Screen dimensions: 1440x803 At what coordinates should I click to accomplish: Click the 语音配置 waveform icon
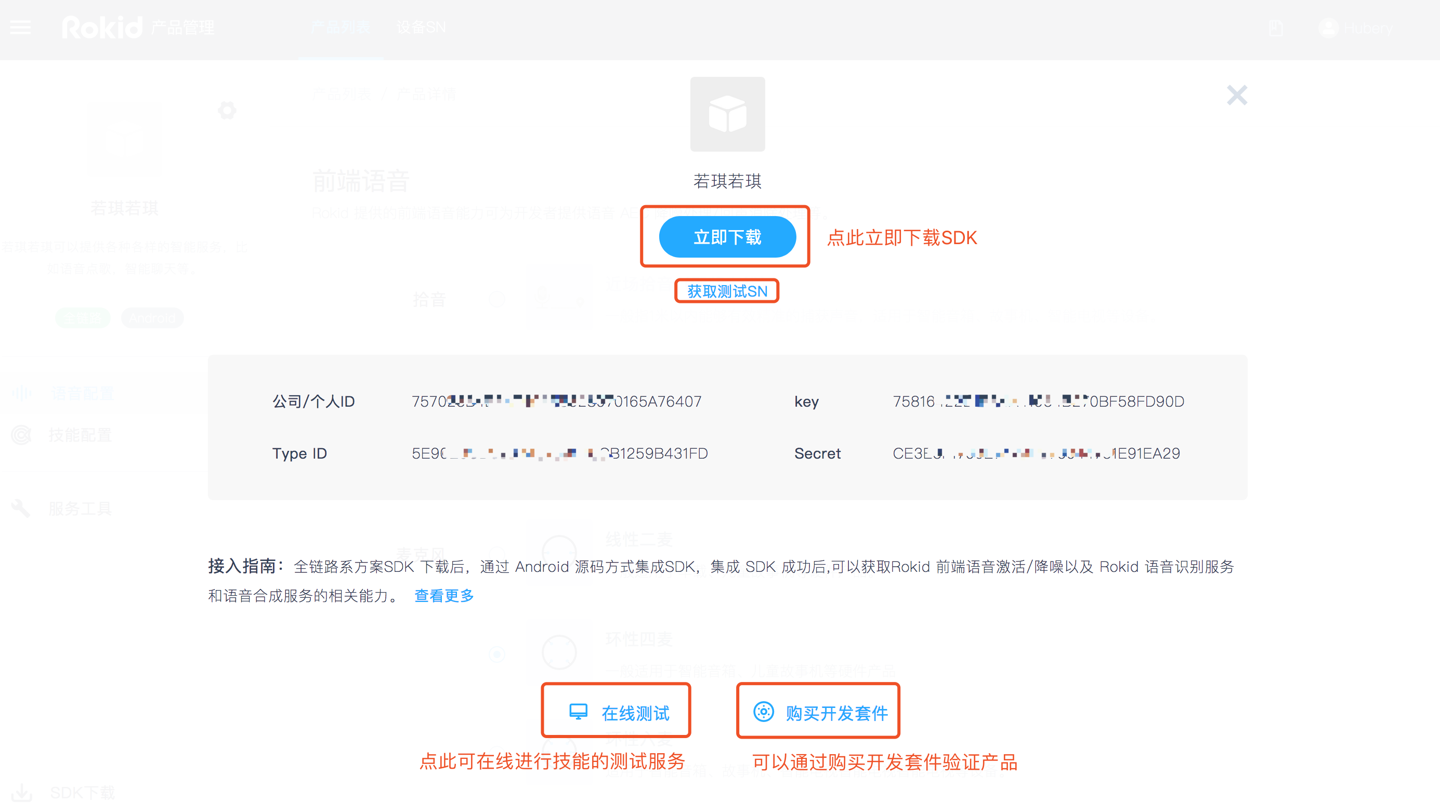(21, 394)
